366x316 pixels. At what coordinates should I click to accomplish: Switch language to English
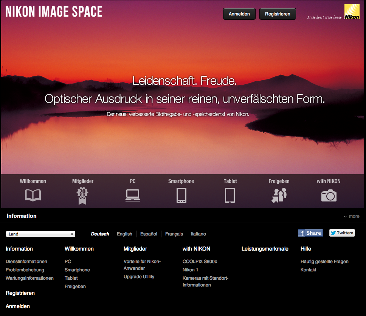(124, 234)
